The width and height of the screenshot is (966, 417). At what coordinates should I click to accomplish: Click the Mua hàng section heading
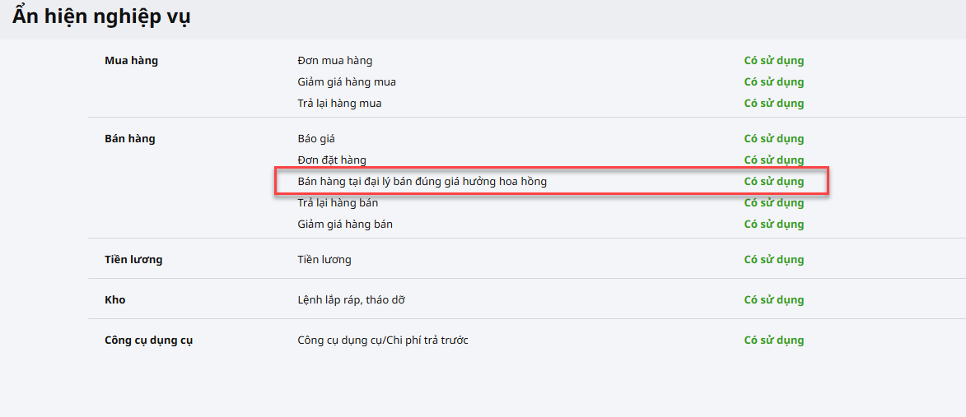pyautogui.click(x=131, y=61)
